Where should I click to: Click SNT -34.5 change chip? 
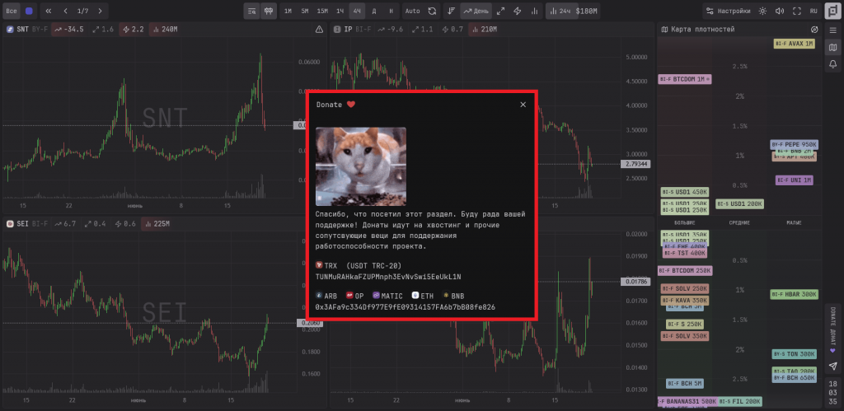click(x=69, y=30)
